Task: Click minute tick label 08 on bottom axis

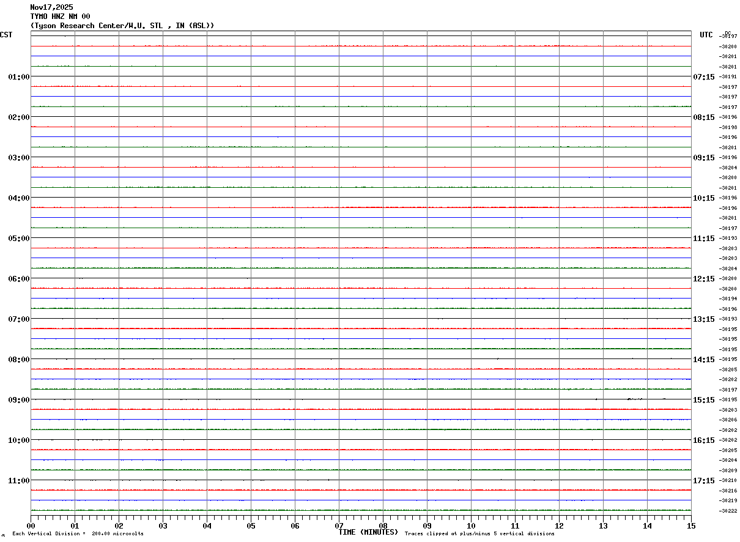Action: [383, 525]
